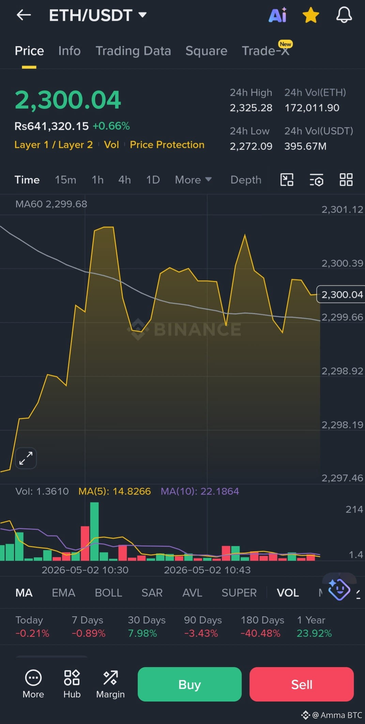Toggle the VOL sub-indicator

point(288,593)
